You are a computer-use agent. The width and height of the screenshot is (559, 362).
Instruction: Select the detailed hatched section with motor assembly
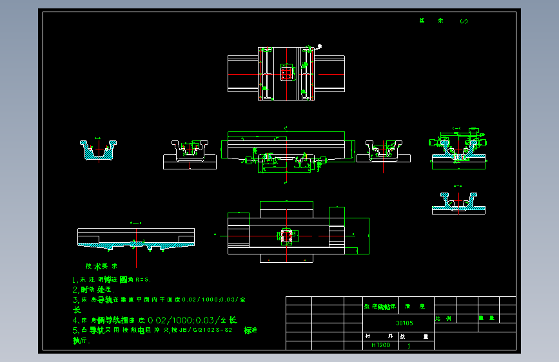pyautogui.click(x=458, y=149)
